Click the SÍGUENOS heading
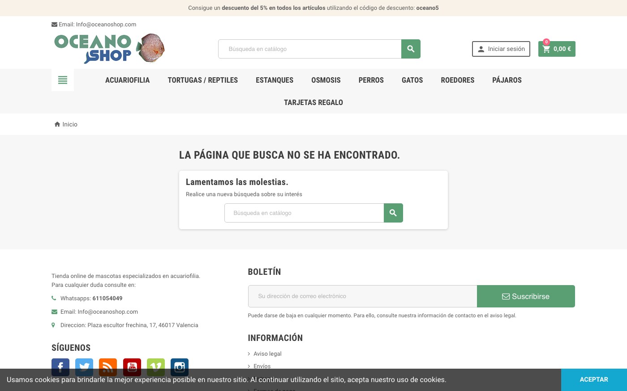 (71, 348)
